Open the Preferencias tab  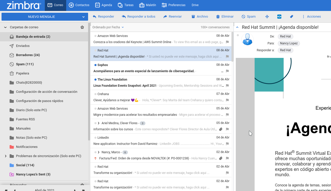click(x=173, y=5)
